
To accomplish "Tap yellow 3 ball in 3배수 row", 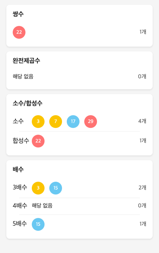I will [x=38, y=188].
